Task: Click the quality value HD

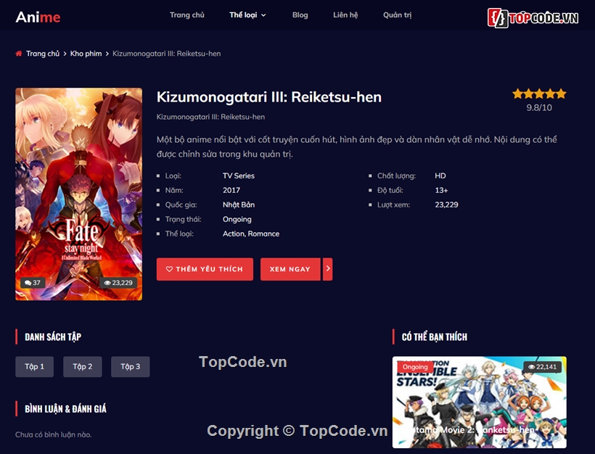Action: pos(440,176)
